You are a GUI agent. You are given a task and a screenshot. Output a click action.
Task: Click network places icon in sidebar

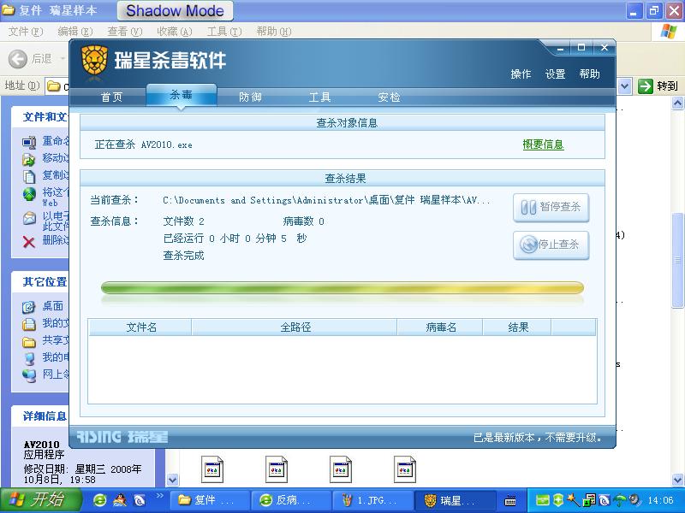click(x=29, y=375)
